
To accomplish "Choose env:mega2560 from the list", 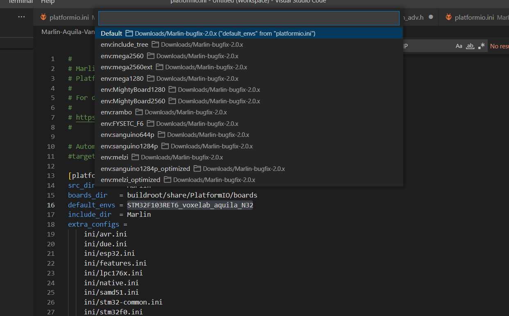I will tap(249, 56).
